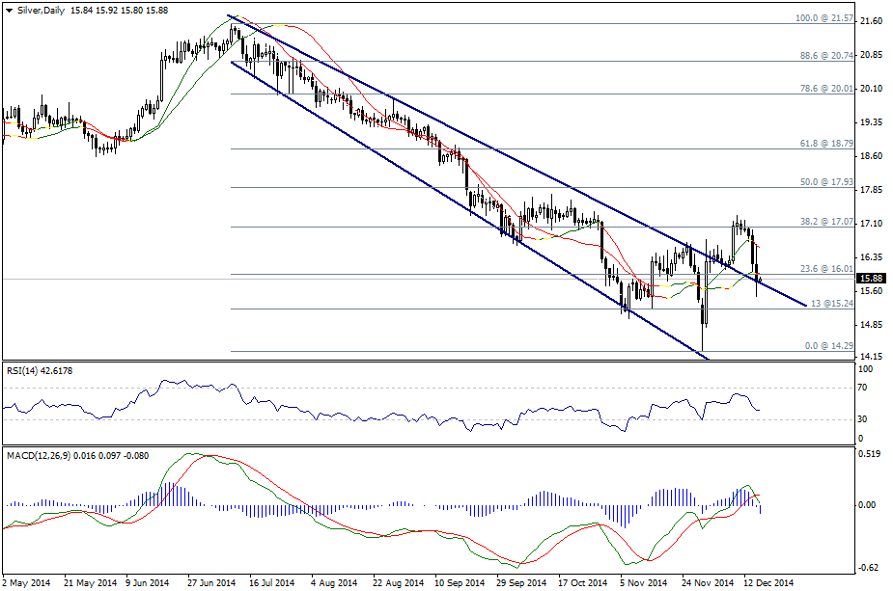This screenshot has width=893, height=591.
Task: Click the 88.6 @ 20.74 Fibonacci level
Action: pos(825,57)
